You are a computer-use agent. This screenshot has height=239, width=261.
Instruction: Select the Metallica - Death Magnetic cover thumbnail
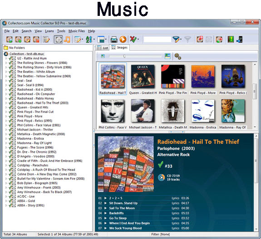[173, 111]
